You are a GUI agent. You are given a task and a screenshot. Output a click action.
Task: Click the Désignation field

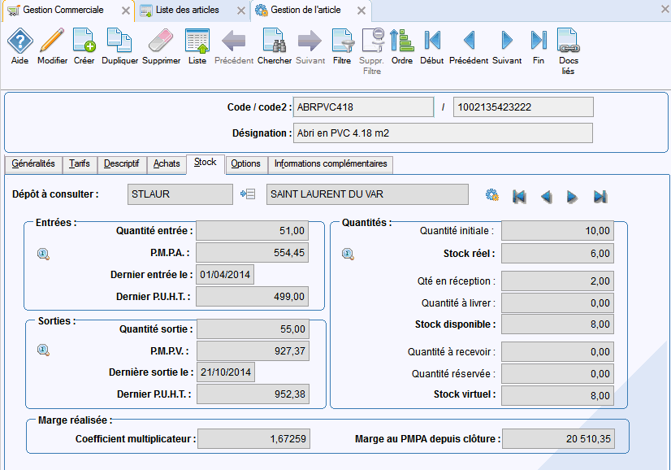[x=443, y=133]
